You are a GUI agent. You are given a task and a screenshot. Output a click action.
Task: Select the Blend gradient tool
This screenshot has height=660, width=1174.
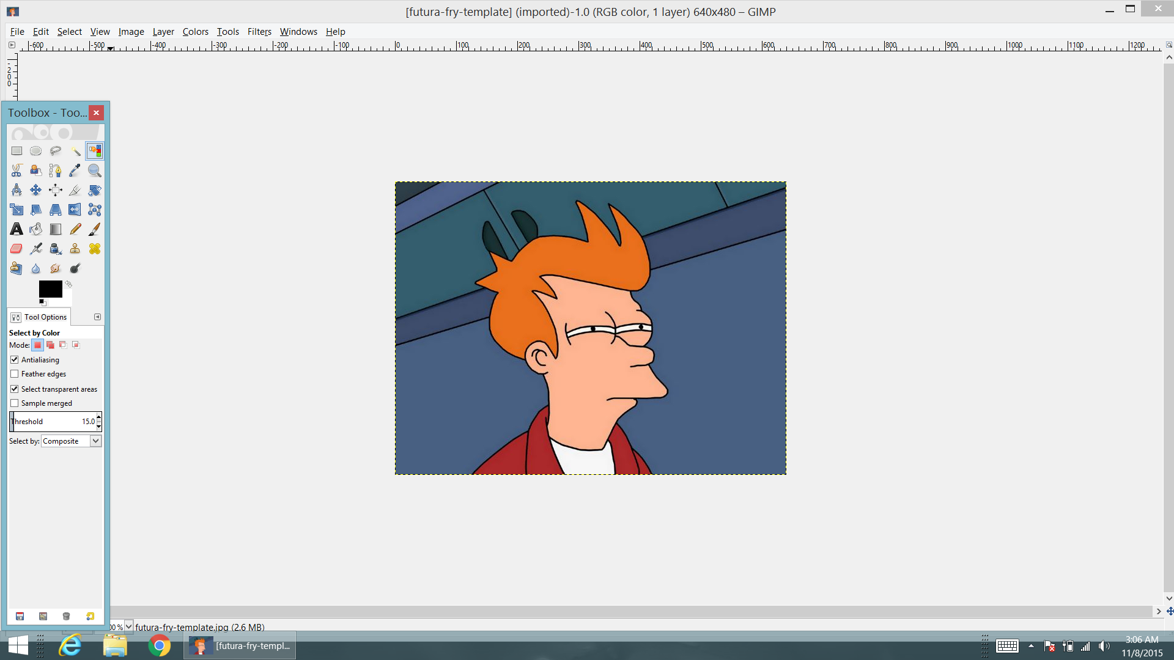pos(56,229)
